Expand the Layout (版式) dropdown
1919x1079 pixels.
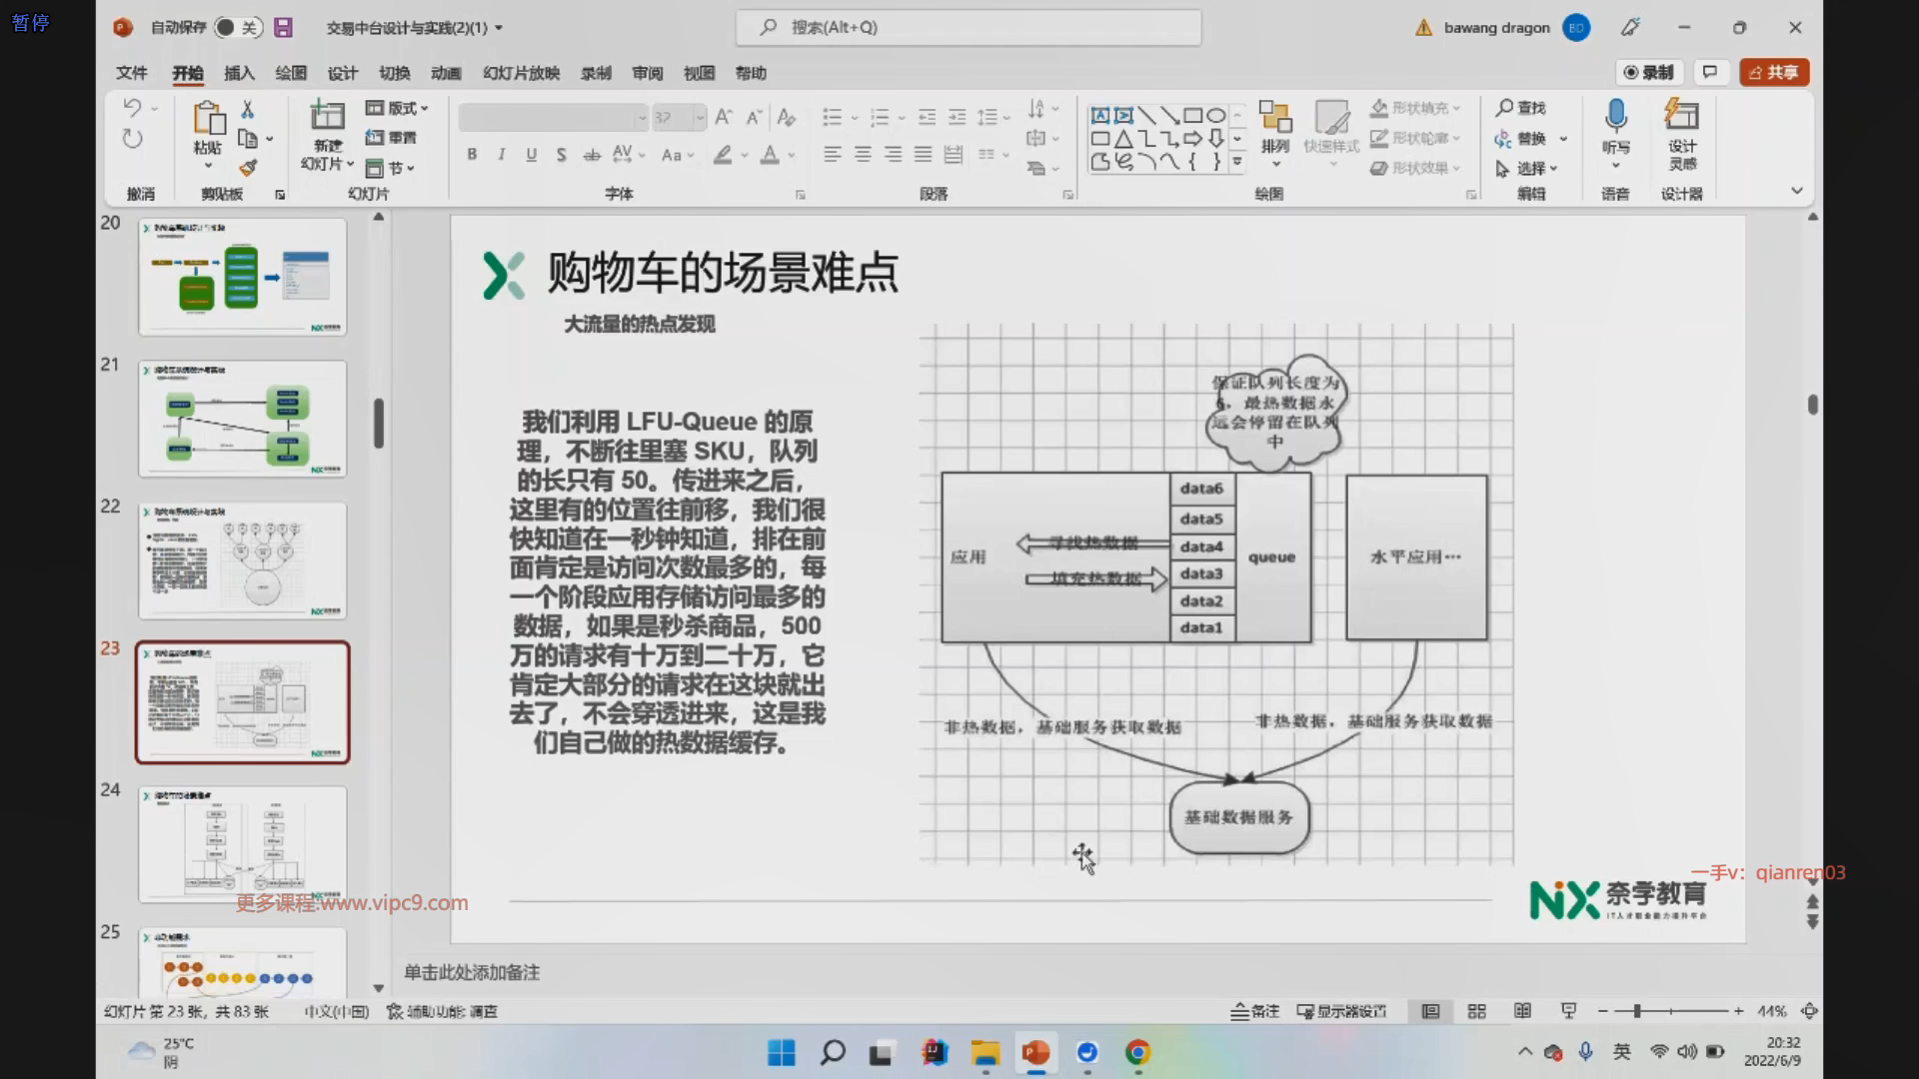coord(398,108)
